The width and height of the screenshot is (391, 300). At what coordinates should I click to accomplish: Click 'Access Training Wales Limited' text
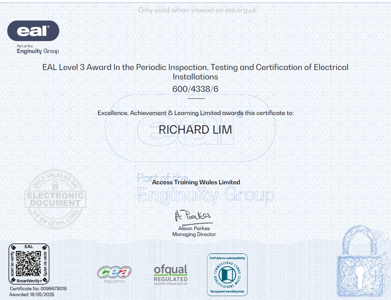point(196,182)
